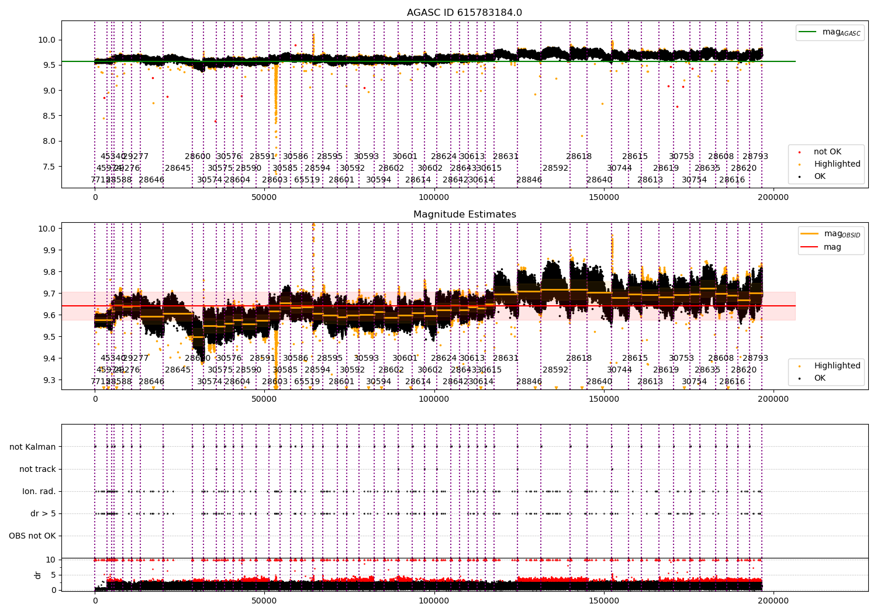Click the '9.8' y-axis tick label
877x614 pixels.
[x=49, y=272]
